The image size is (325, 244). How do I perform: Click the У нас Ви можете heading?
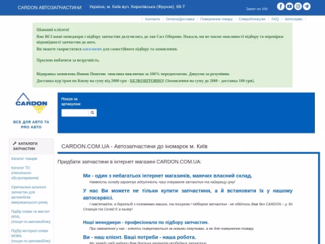coord(188,194)
